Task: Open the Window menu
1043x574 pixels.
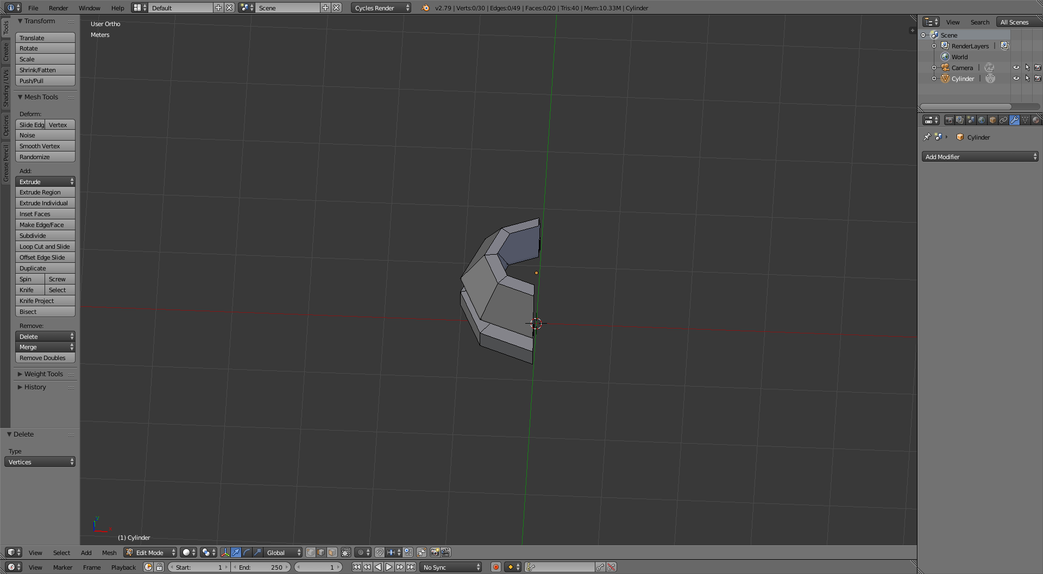Action: pyautogui.click(x=89, y=8)
